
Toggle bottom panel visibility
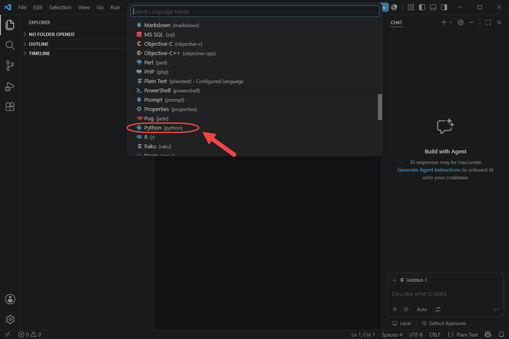pos(433,7)
